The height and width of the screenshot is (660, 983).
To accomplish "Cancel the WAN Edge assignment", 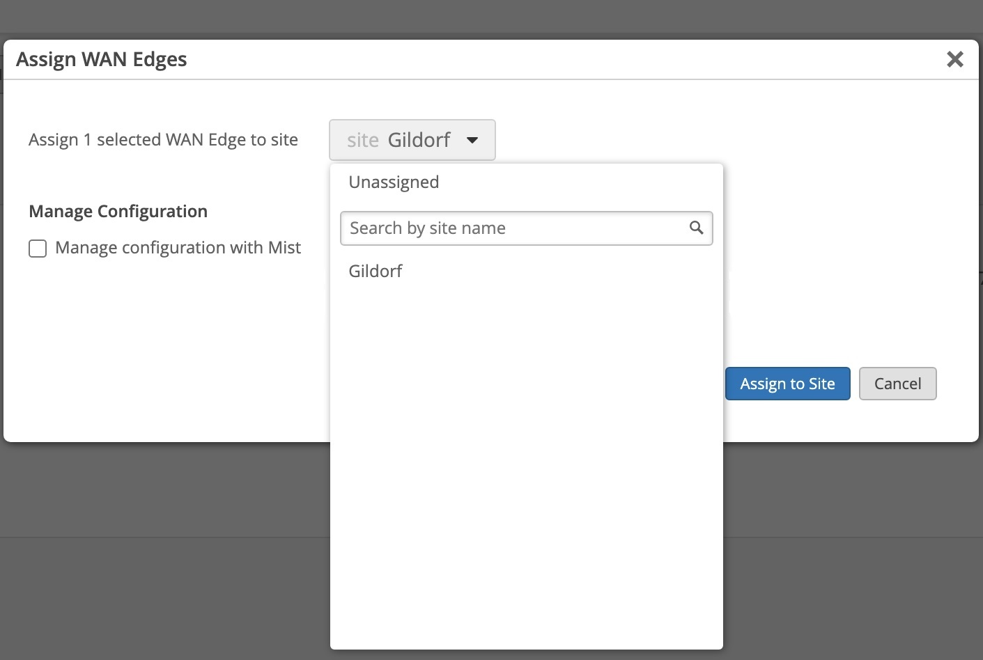I will pyautogui.click(x=897, y=384).
